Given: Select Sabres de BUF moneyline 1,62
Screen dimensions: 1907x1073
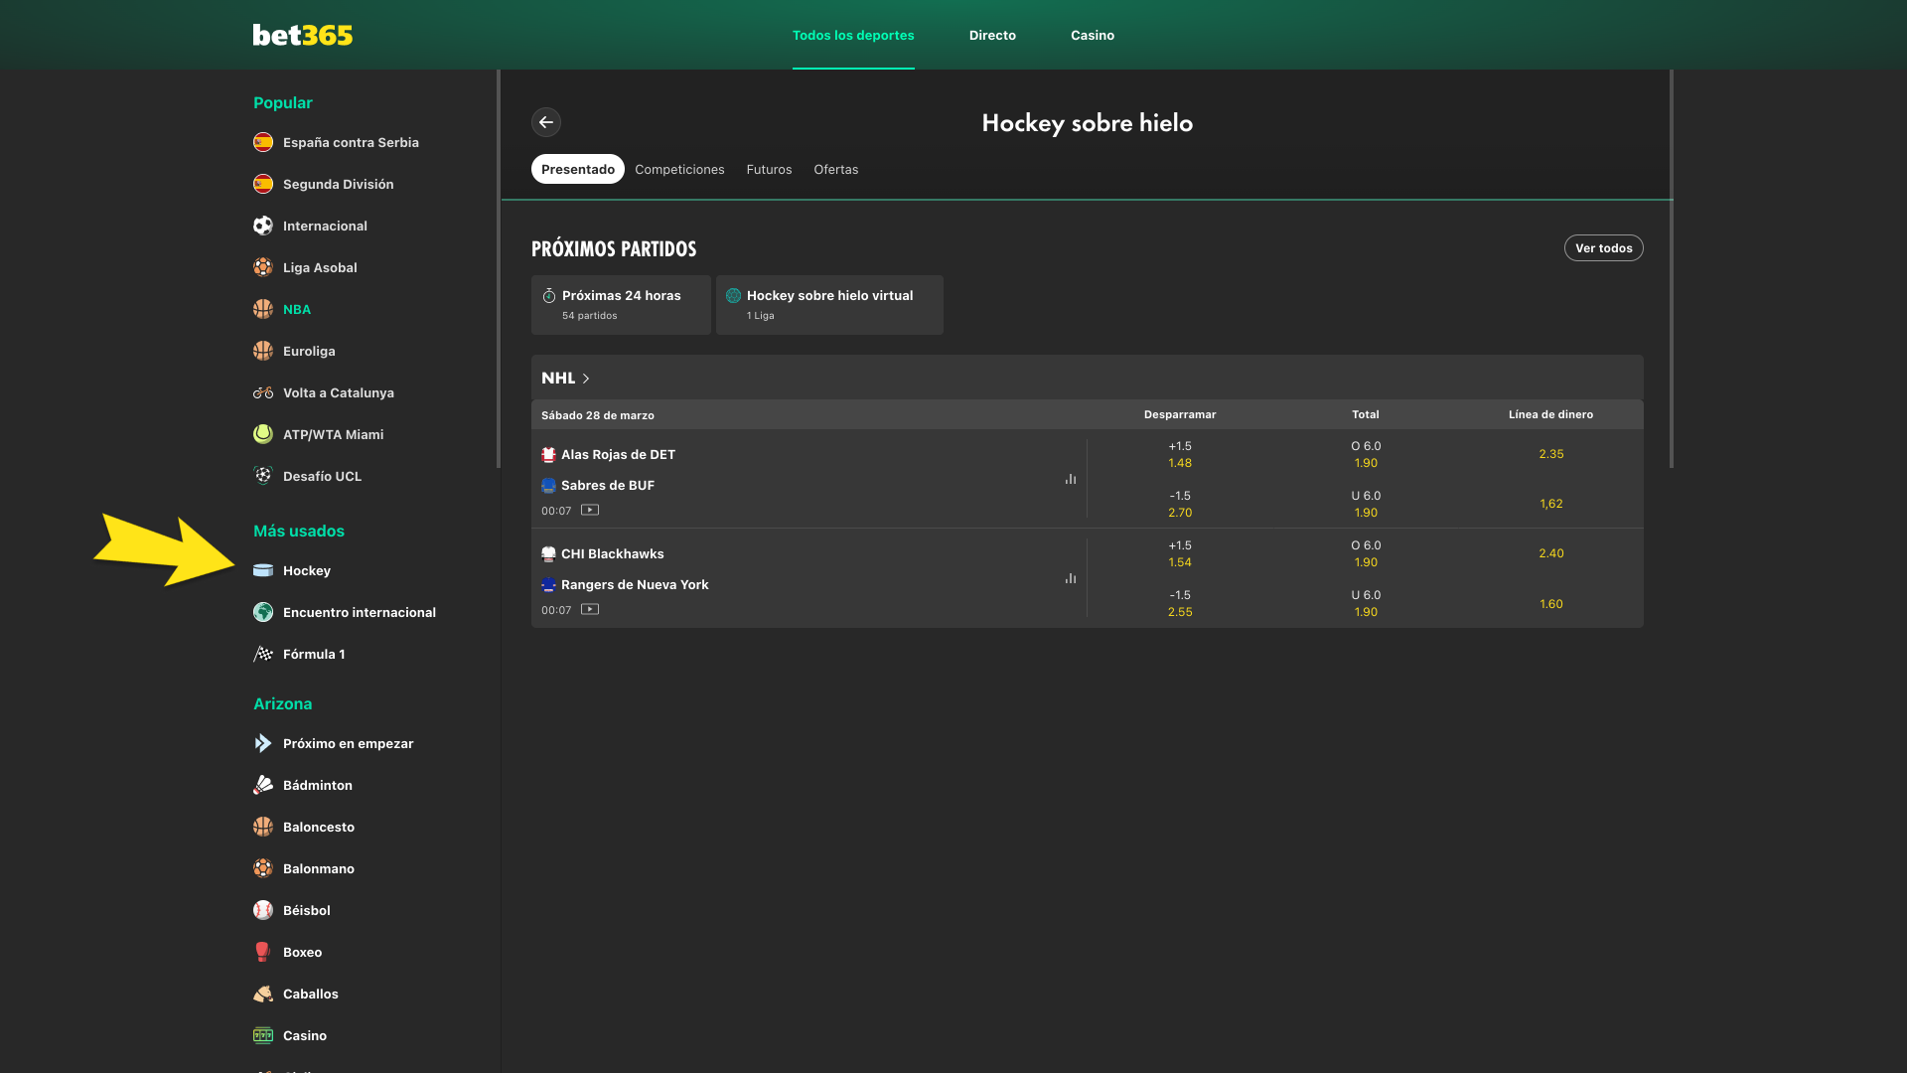Looking at the screenshot, I should tap(1551, 504).
